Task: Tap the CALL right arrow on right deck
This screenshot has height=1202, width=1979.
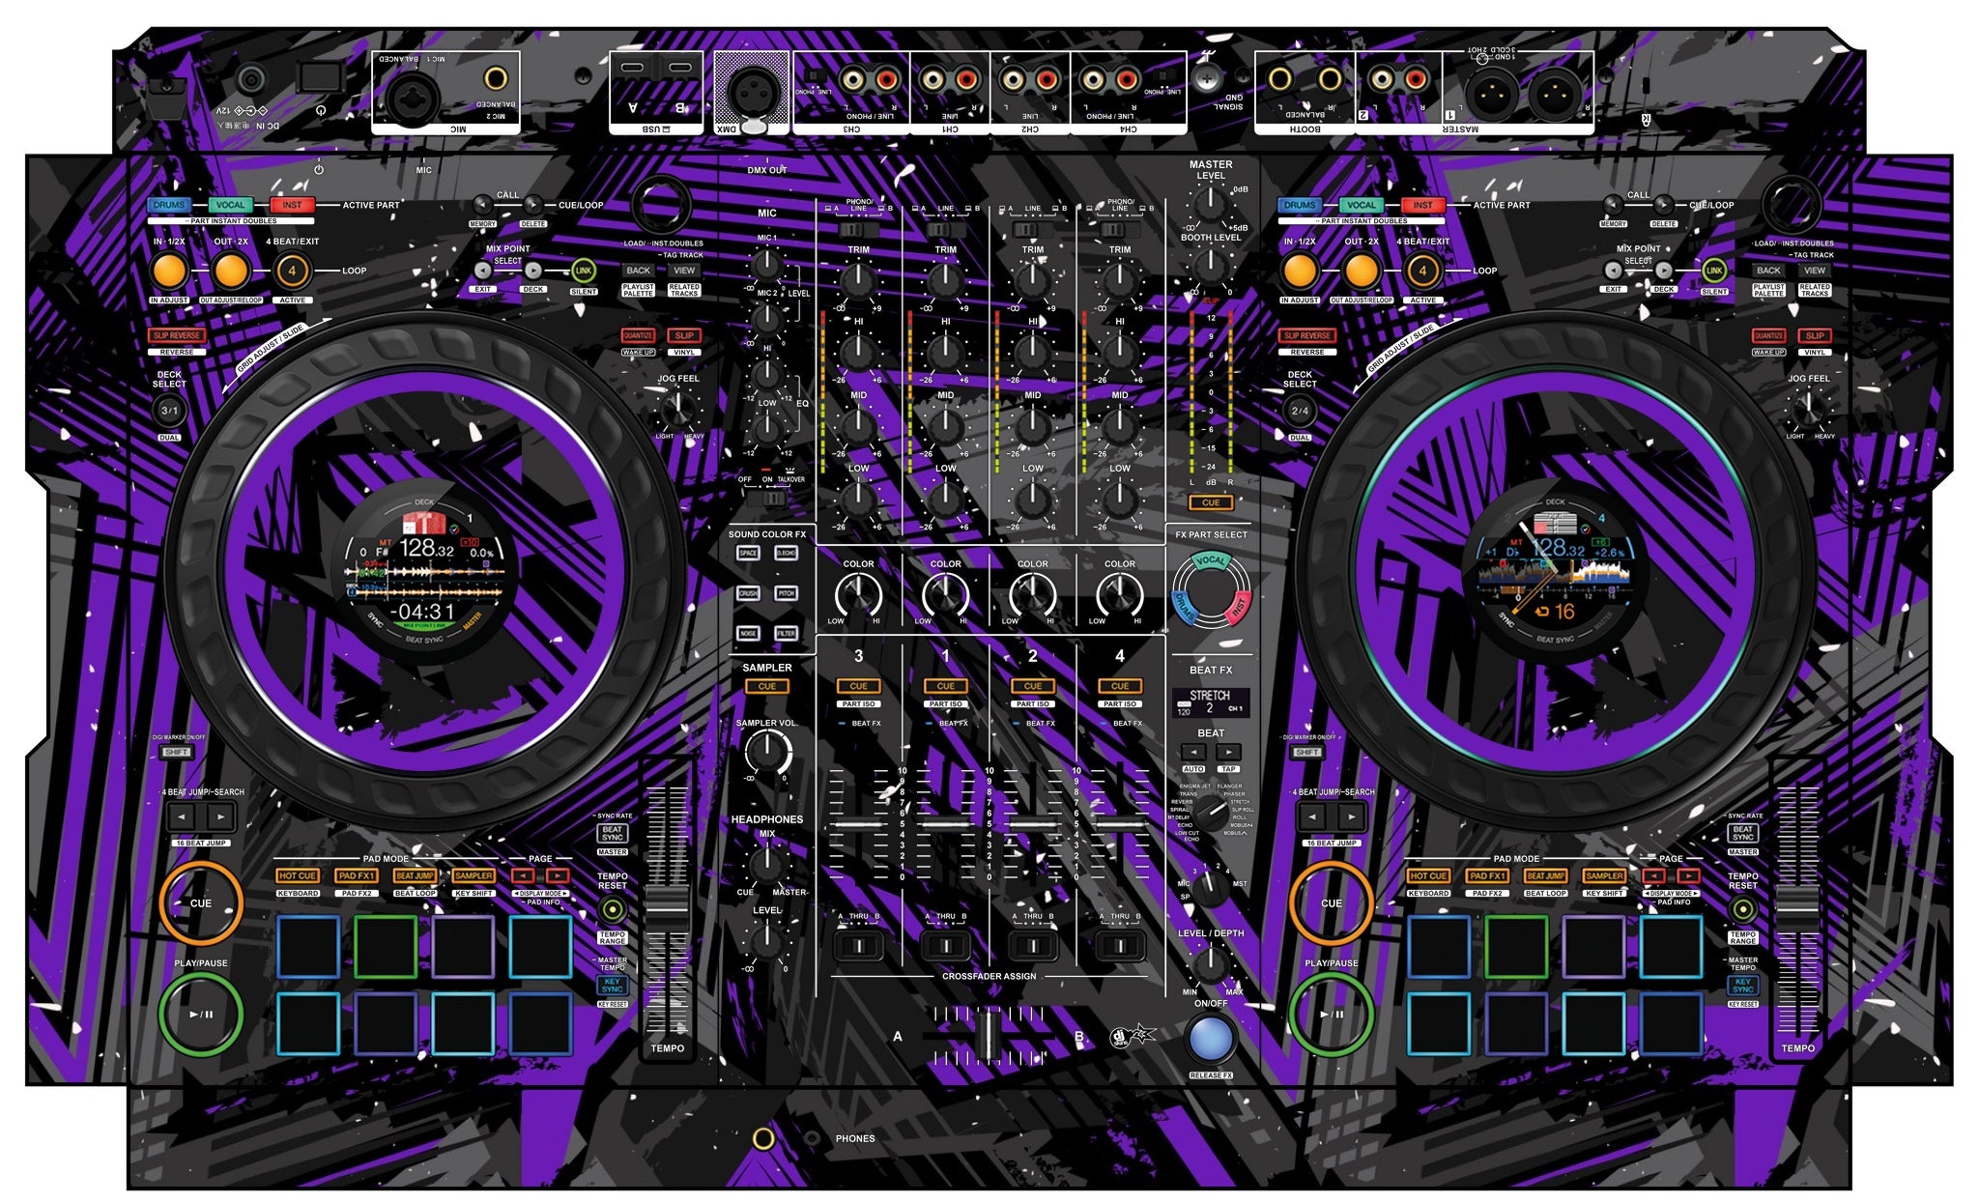Action: (1663, 205)
